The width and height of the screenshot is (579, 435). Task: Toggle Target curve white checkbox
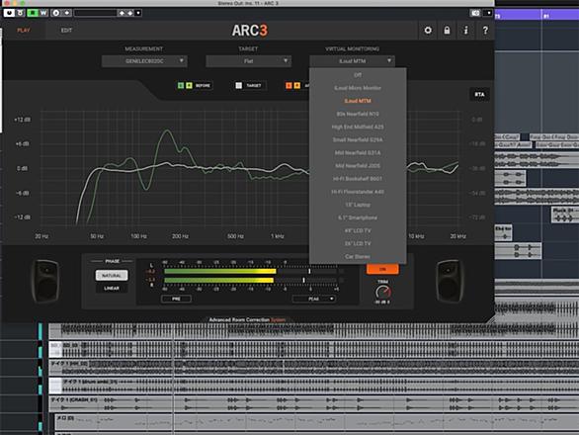coord(238,86)
